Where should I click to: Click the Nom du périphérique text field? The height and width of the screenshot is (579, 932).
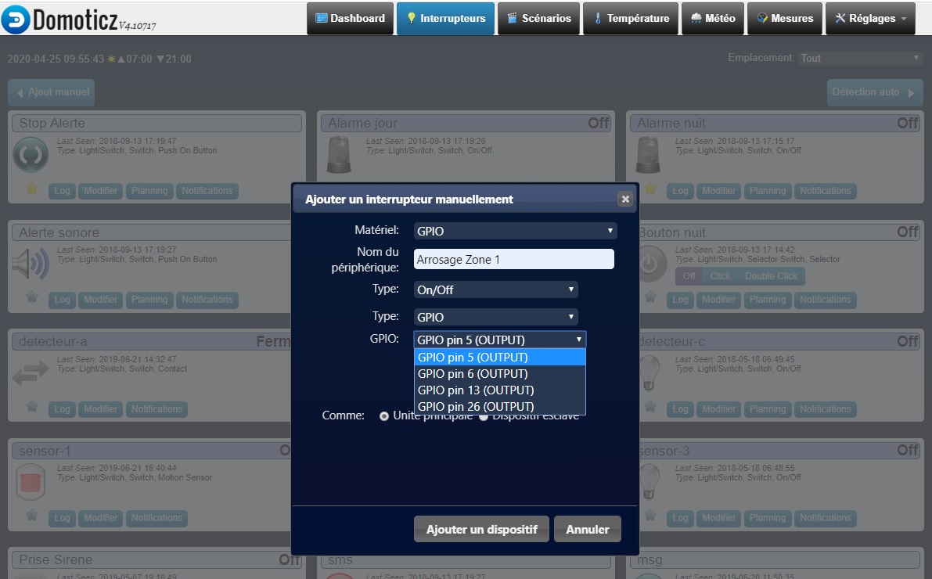click(513, 259)
